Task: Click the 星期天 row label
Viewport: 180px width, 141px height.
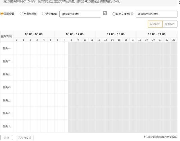Action: point(7,126)
